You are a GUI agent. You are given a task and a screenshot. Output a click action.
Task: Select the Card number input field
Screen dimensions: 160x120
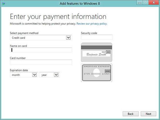[x=41, y=62]
